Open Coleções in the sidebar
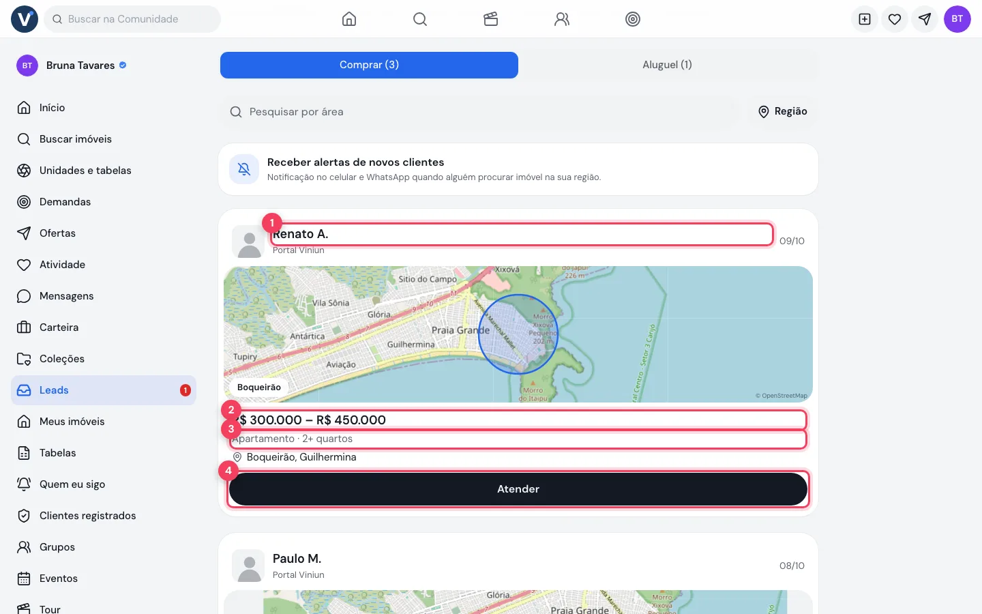 (x=104, y=359)
